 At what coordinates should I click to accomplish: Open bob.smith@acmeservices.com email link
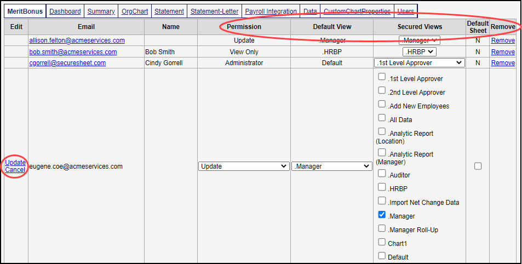pyautogui.click(x=73, y=52)
